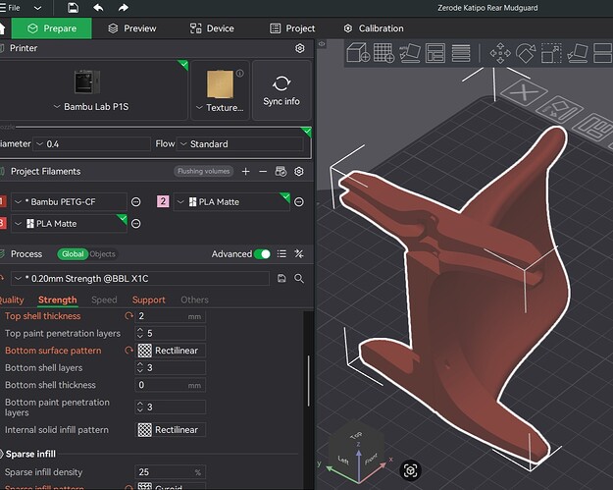Click the pink filament 2 color swatch
The width and height of the screenshot is (613, 490).
pyautogui.click(x=163, y=201)
